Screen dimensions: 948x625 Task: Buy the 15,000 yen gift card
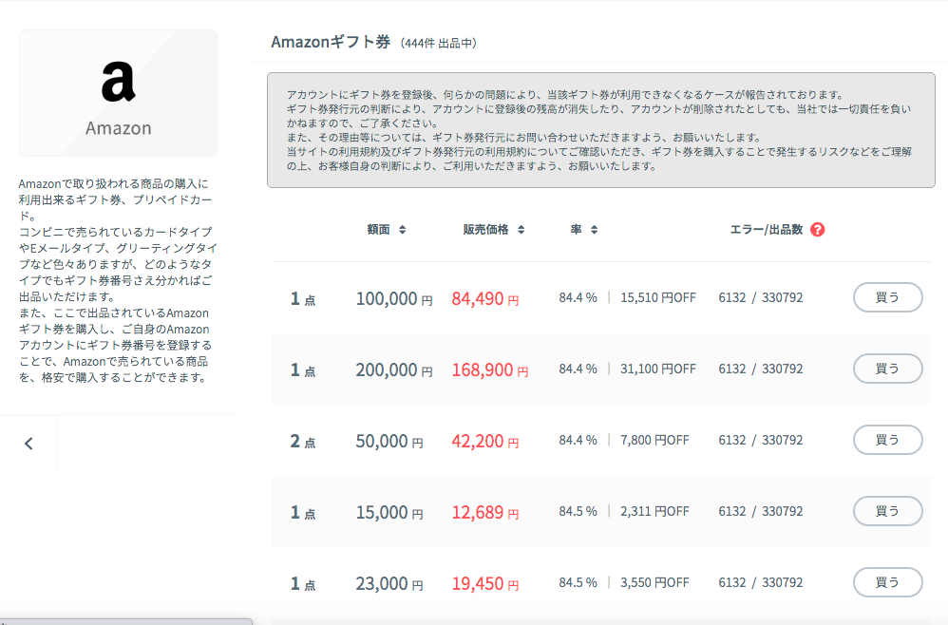(x=887, y=511)
